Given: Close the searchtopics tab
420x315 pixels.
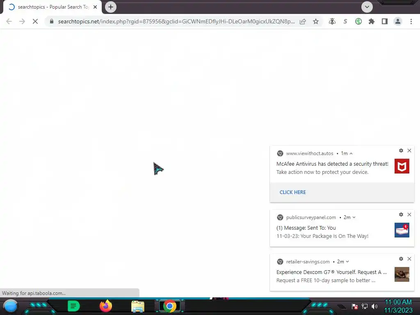Looking at the screenshot, I should click(x=95, y=7).
